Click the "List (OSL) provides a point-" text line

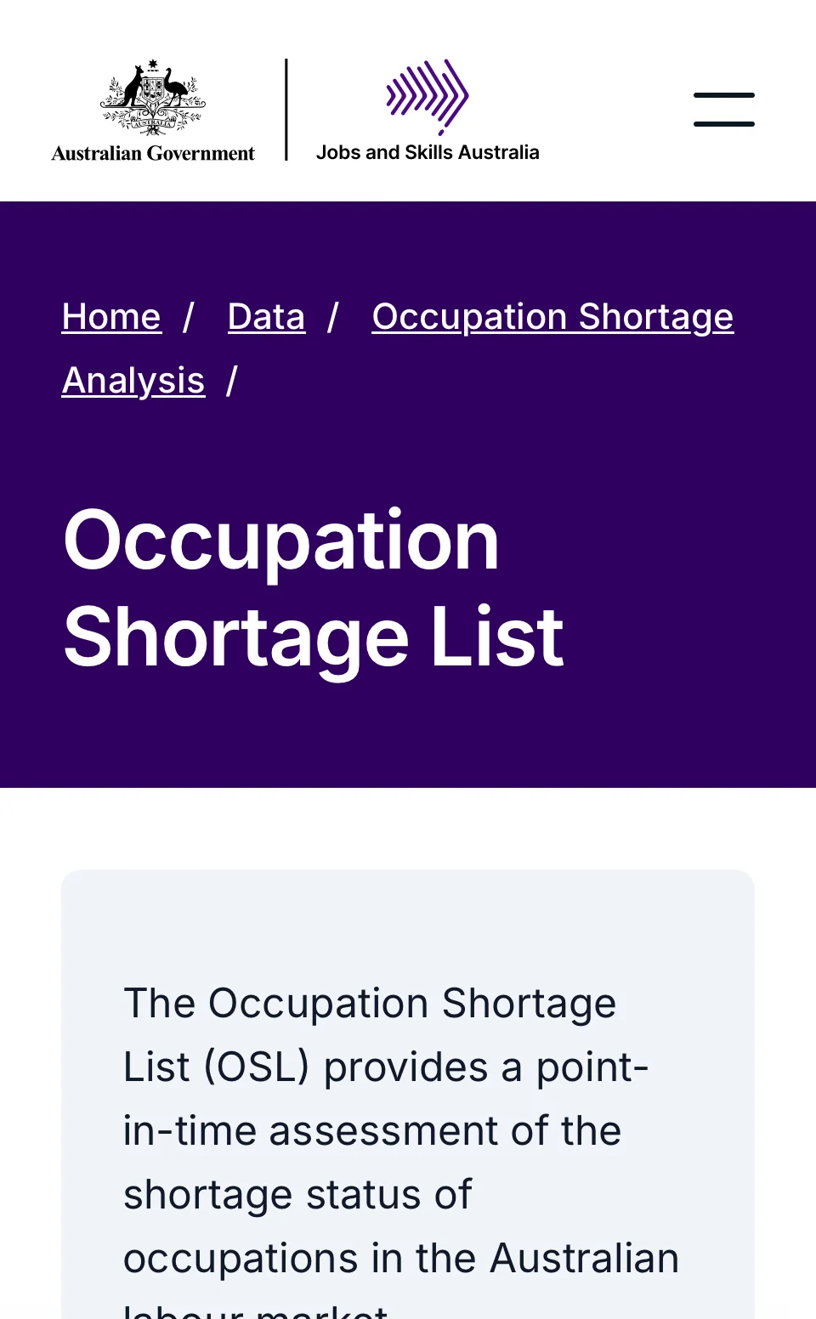[x=386, y=1067]
